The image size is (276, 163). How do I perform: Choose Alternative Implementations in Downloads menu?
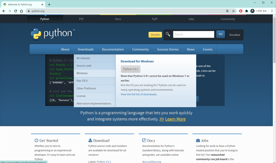[x=95, y=104]
